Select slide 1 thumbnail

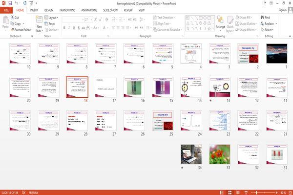click(277, 53)
